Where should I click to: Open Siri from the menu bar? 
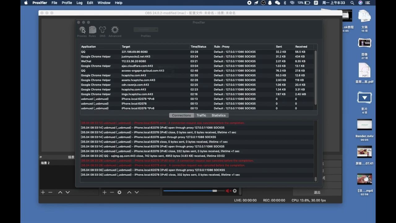360,3
